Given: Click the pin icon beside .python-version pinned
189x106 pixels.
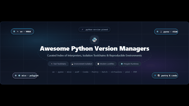Looking at the screenshot, I should 82,29.
